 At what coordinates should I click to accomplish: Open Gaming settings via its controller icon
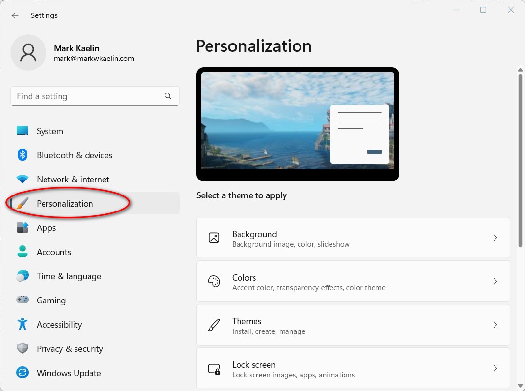point(22,300)
